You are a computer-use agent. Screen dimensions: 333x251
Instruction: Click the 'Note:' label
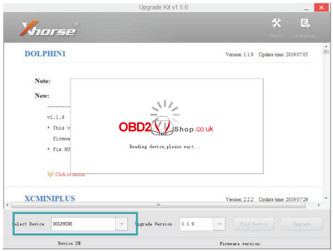click(43, 81)
